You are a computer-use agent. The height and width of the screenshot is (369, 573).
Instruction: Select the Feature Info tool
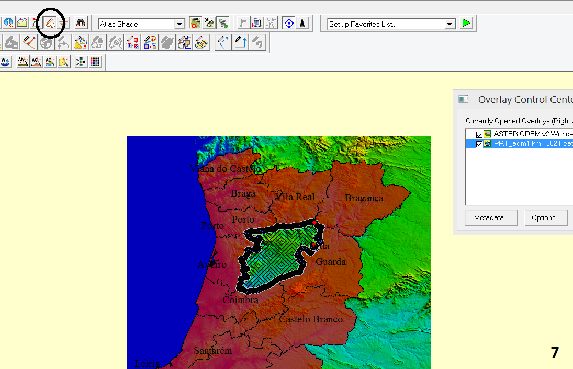pyautogui.click(x=9, y=22)
